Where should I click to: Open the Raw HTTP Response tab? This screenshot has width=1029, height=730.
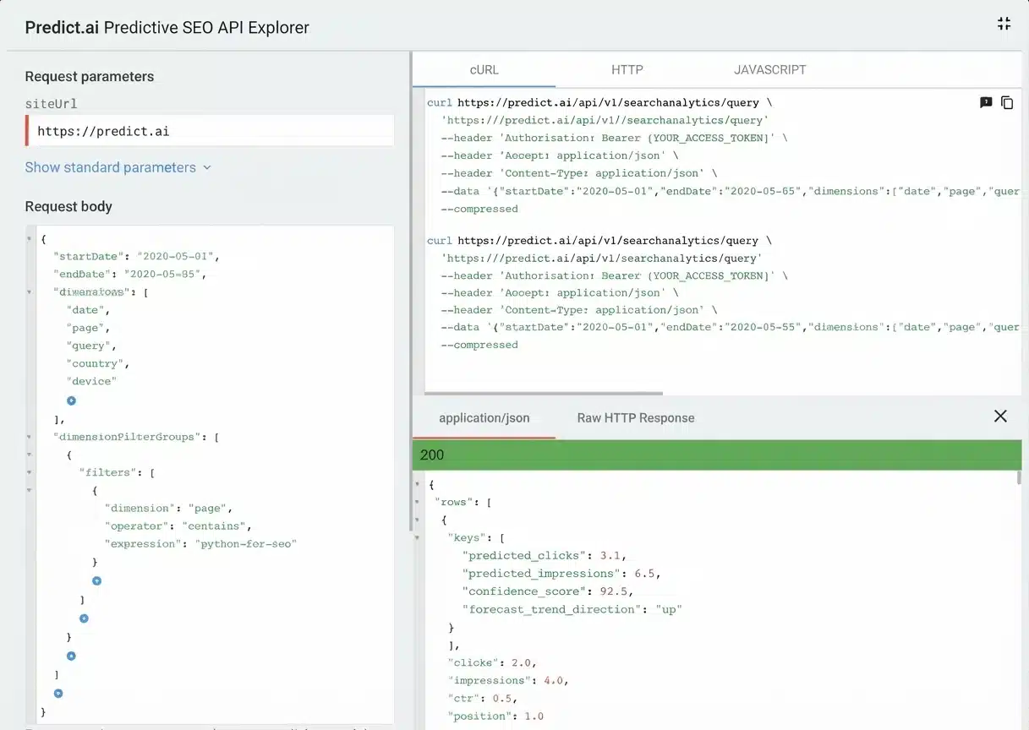point(636,418)
